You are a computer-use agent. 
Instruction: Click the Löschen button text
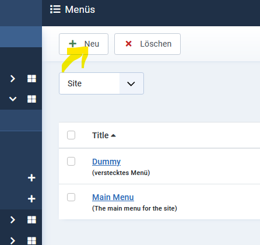pyautogui.click(x=156, y=44)
